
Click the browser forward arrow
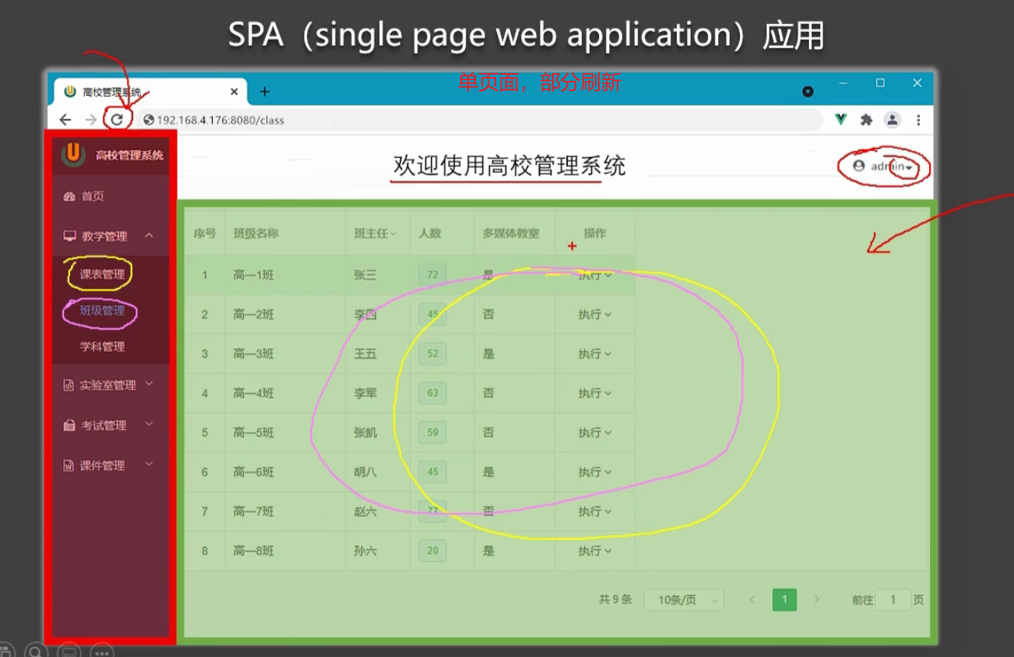coord(91,120)
